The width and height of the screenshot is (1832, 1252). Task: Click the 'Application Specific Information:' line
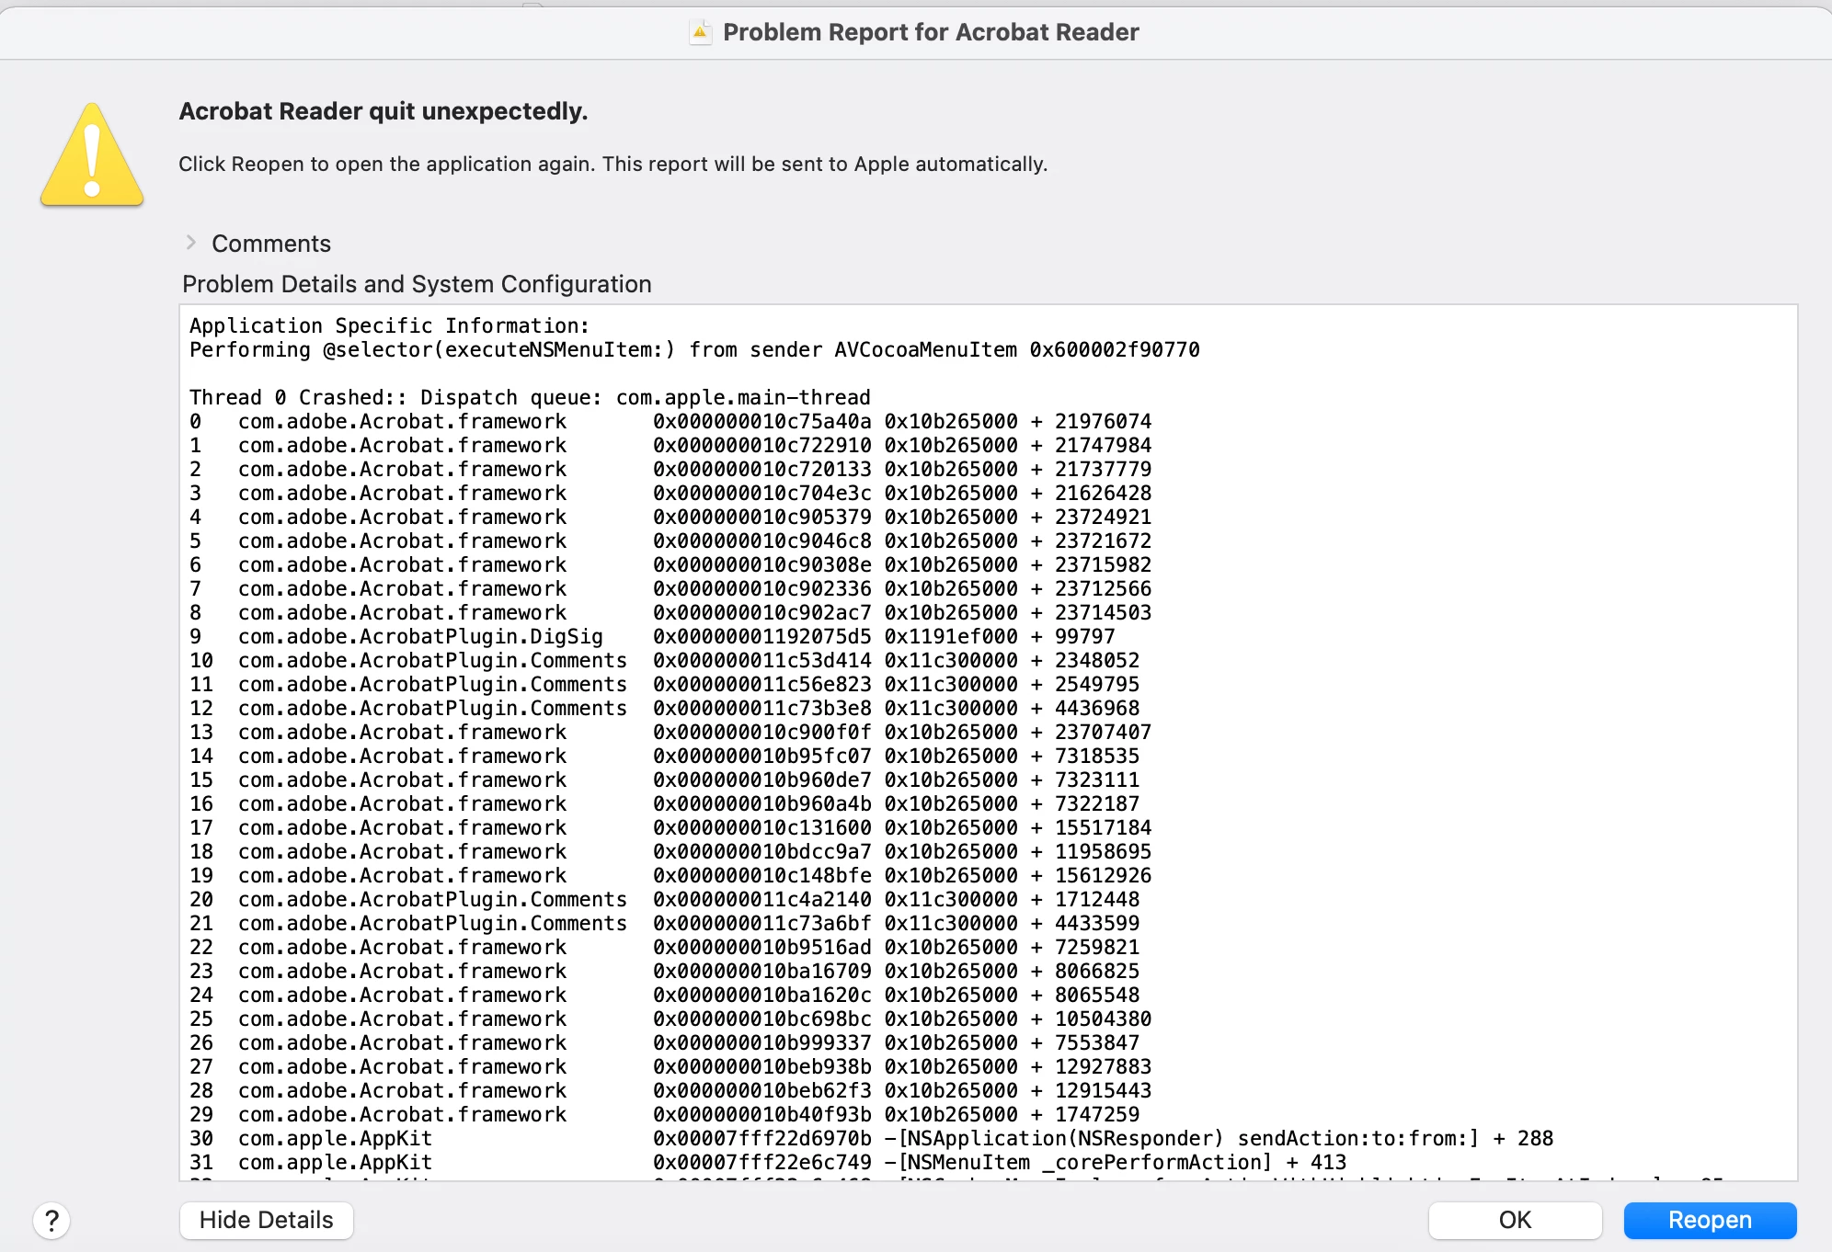click(x=389, y=325)
